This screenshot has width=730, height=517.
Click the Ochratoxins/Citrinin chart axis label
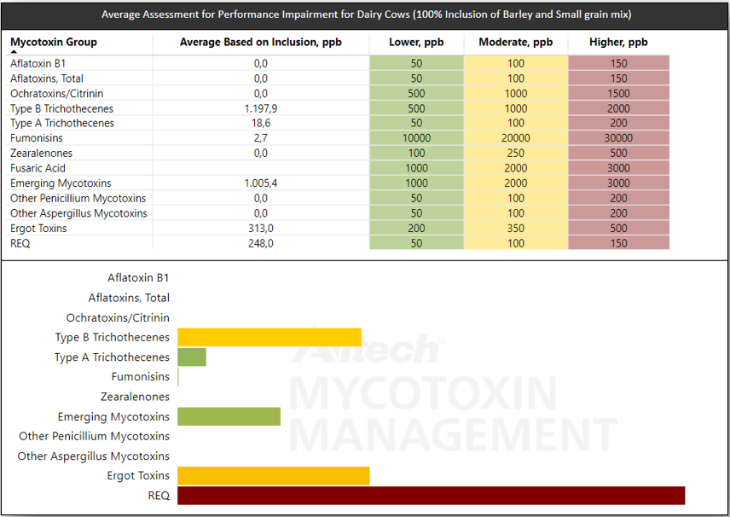click(118, 317)
